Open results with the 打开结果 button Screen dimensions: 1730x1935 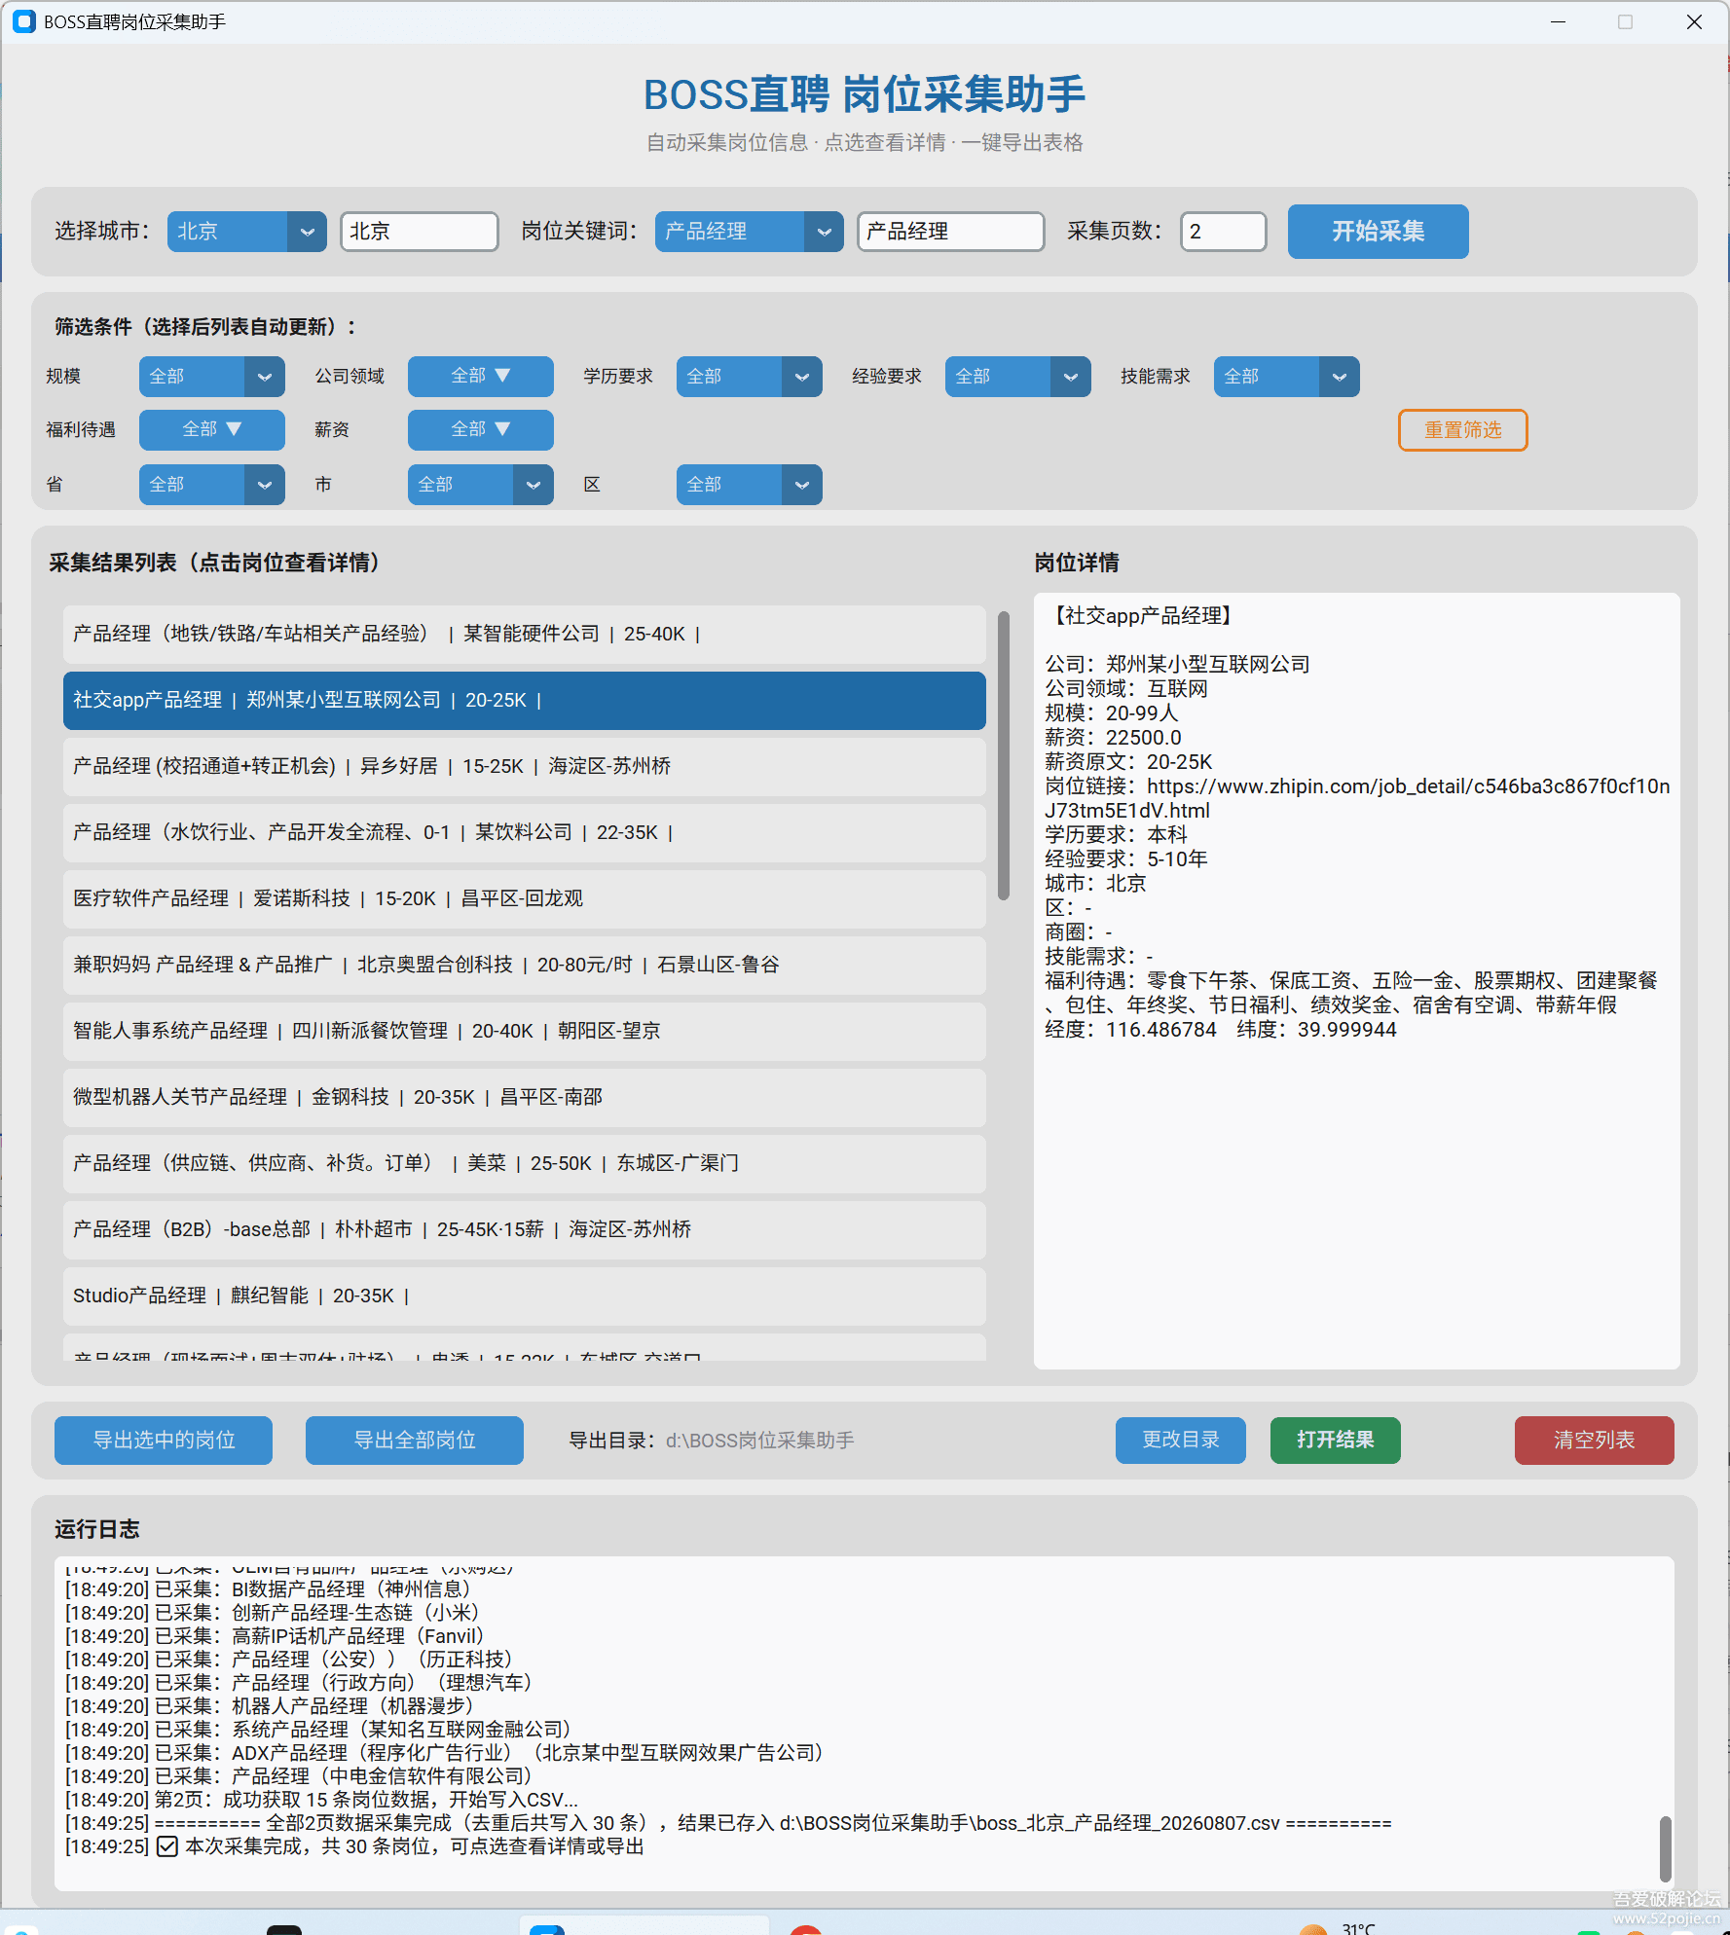click(1335, 1441)
